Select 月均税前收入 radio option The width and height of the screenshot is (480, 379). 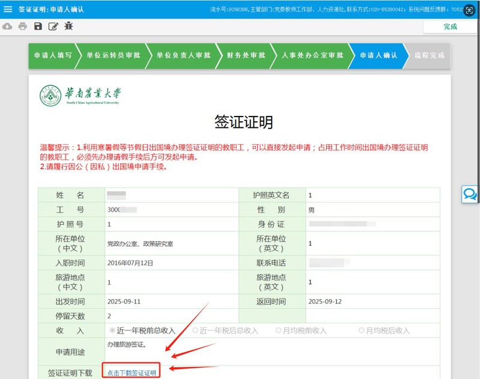279,330
